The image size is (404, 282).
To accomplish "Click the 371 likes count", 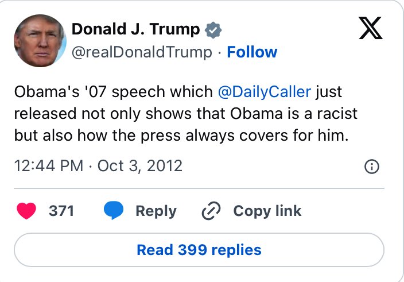I will click(x=61, y=211).
